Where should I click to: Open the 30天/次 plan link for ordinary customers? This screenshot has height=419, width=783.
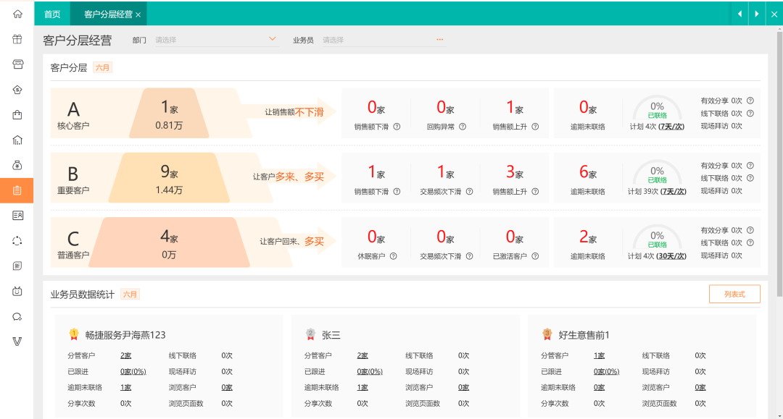click(x=671, y=256)
